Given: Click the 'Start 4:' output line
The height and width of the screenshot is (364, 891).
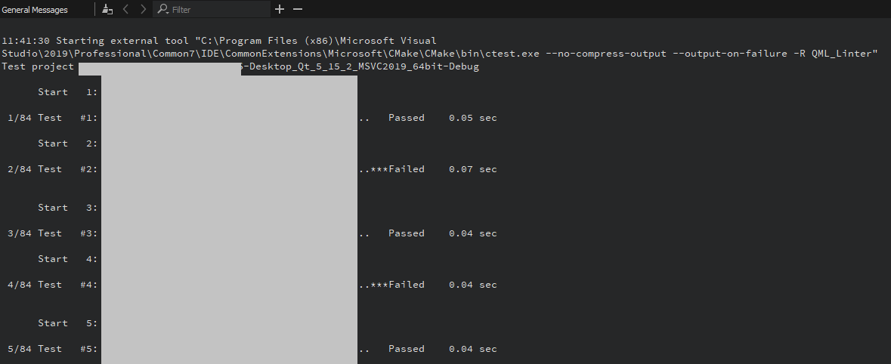Looking at the screenshot, I should (x=67, y=259).
